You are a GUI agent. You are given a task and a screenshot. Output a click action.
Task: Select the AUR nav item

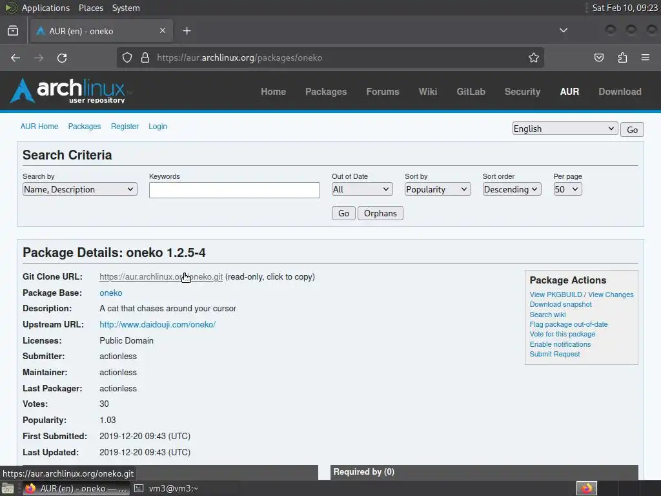pos(569,92)
